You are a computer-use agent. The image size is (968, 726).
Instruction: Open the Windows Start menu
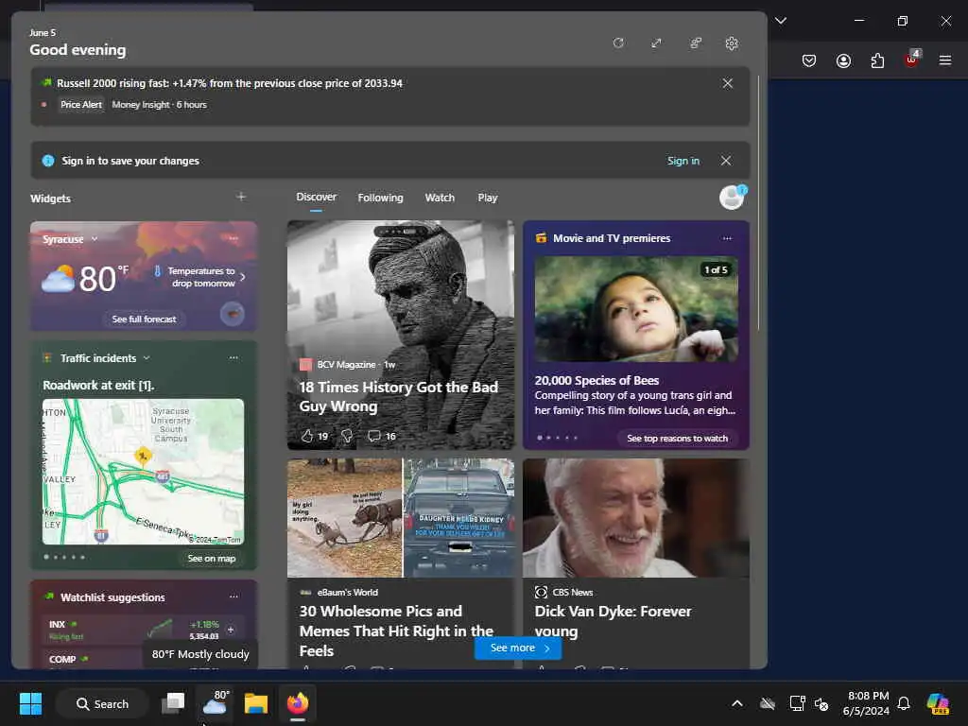[30, 703]
